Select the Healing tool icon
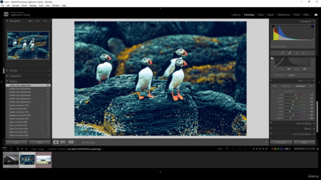Image resolution: width=321 pixels, height=180 pixels. [290, 53]
